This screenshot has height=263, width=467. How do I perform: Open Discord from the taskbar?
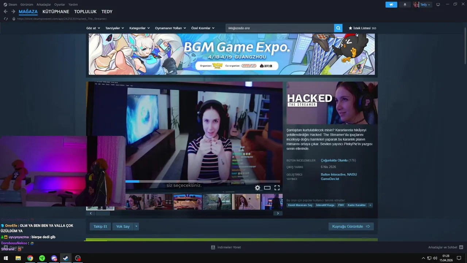coord(54,258)
